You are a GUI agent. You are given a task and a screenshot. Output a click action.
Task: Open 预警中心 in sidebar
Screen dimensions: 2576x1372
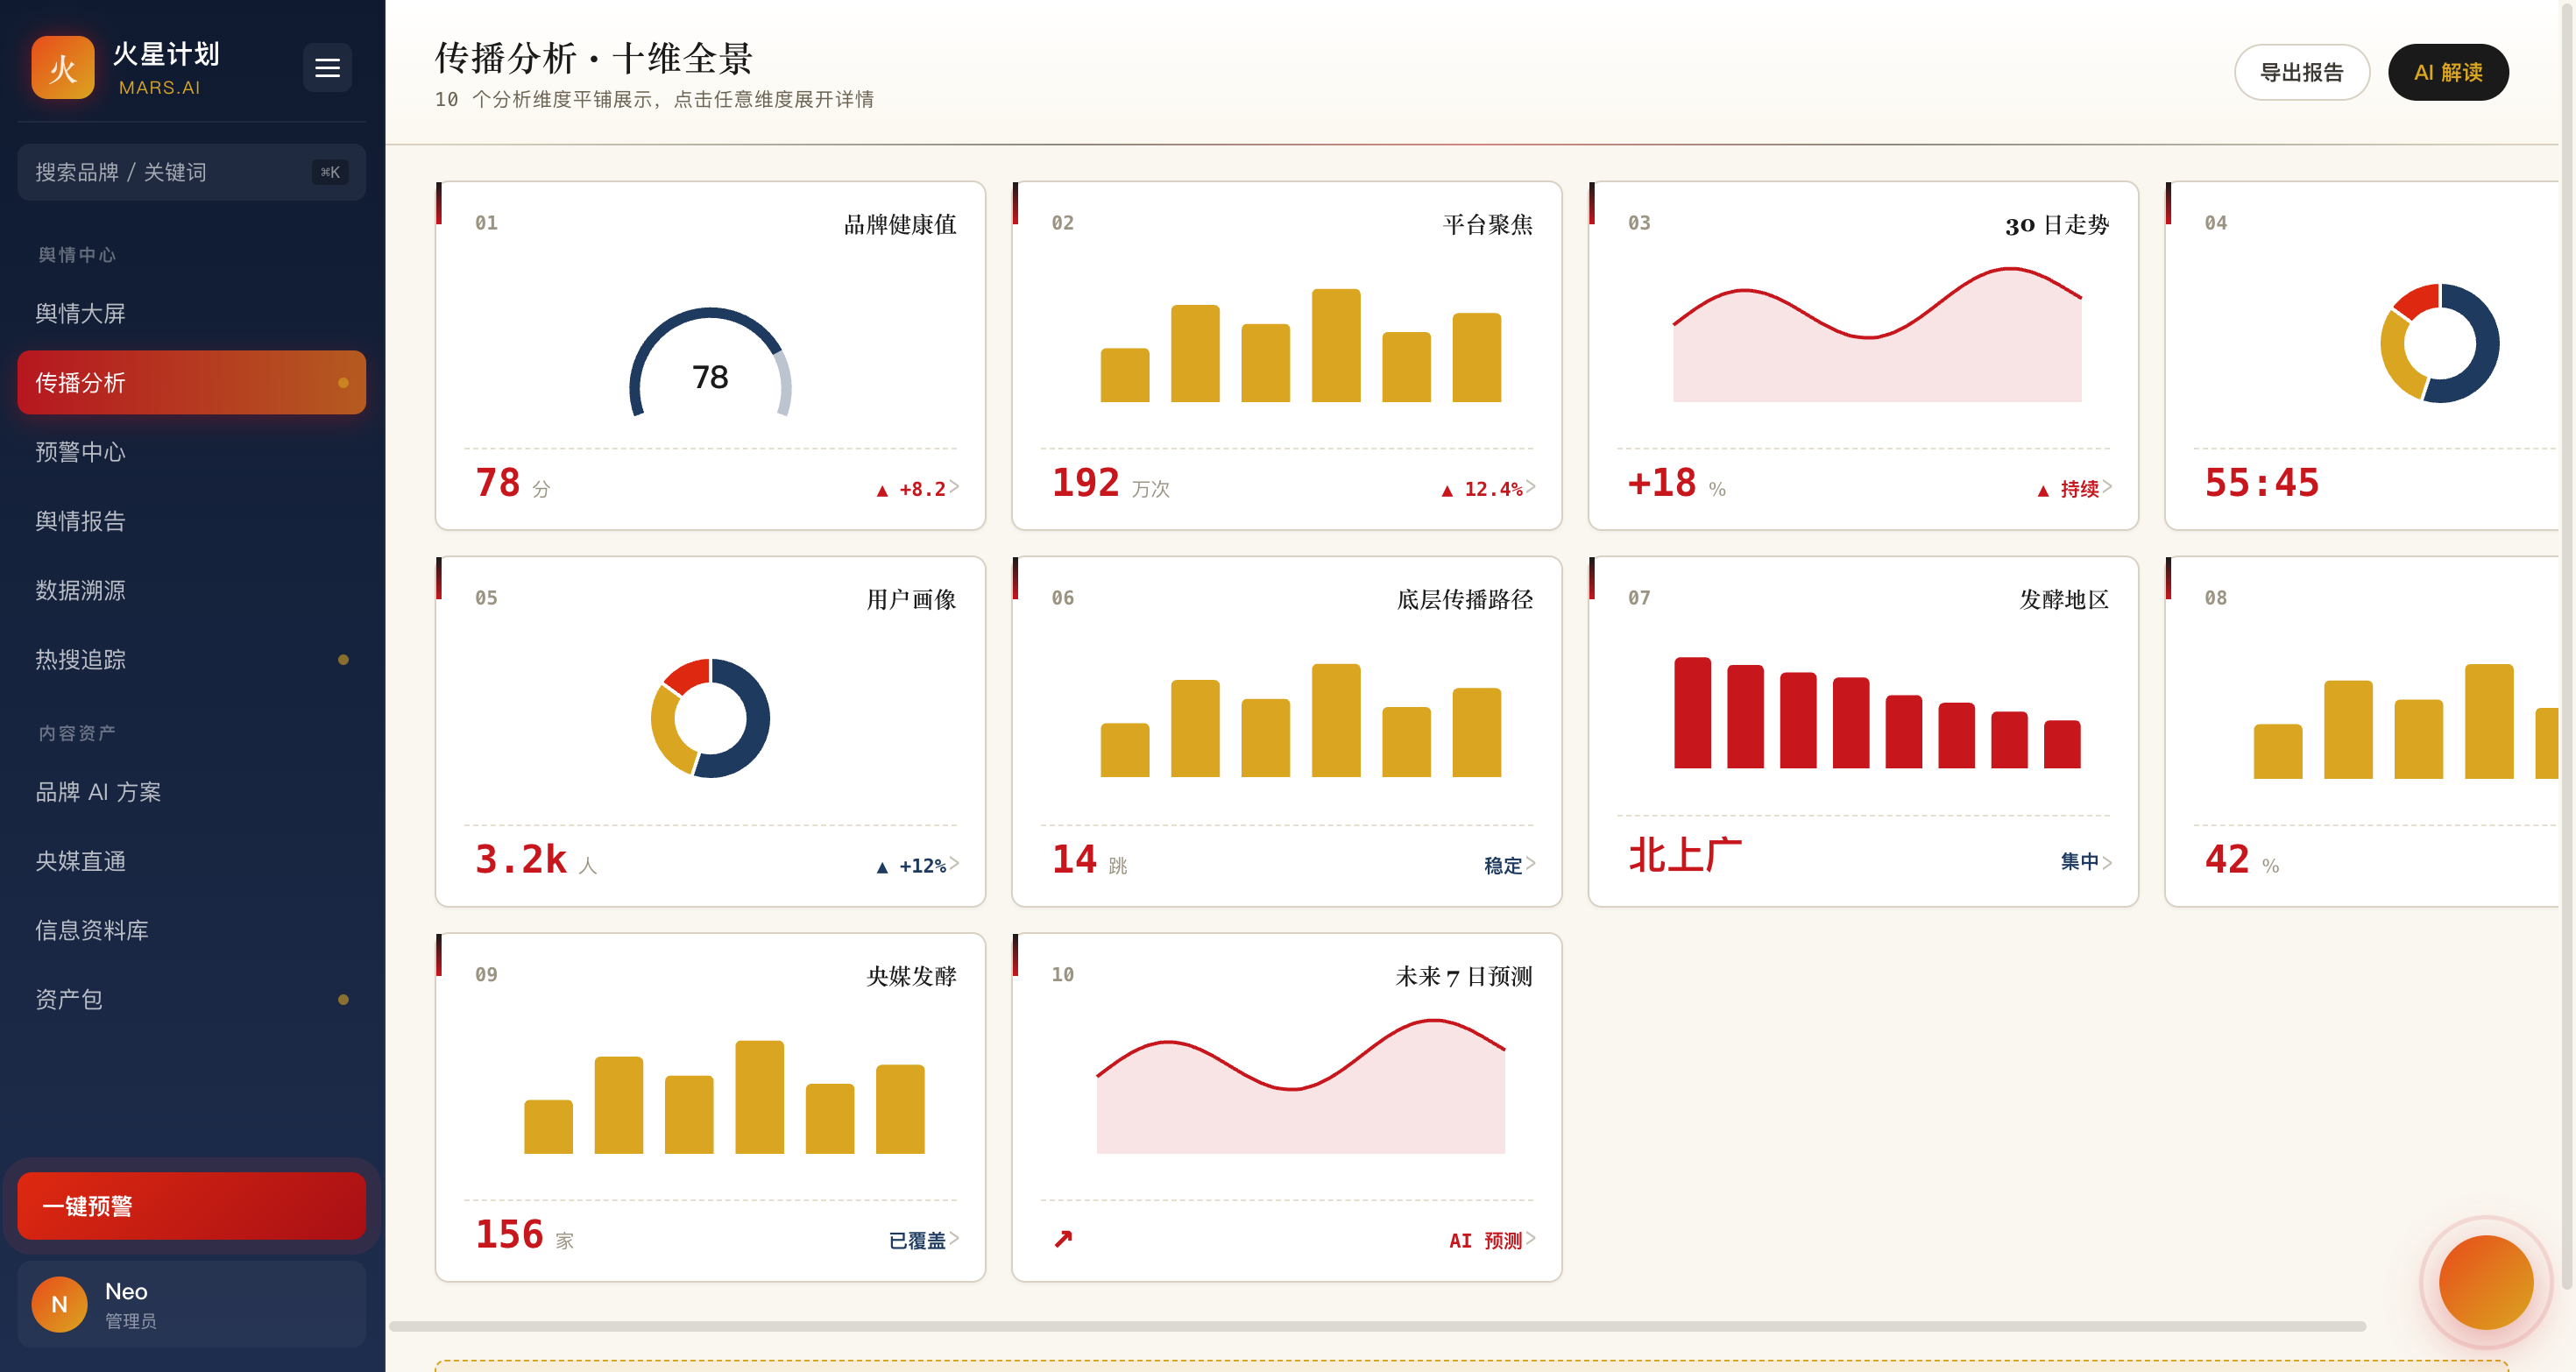(191, 452)
